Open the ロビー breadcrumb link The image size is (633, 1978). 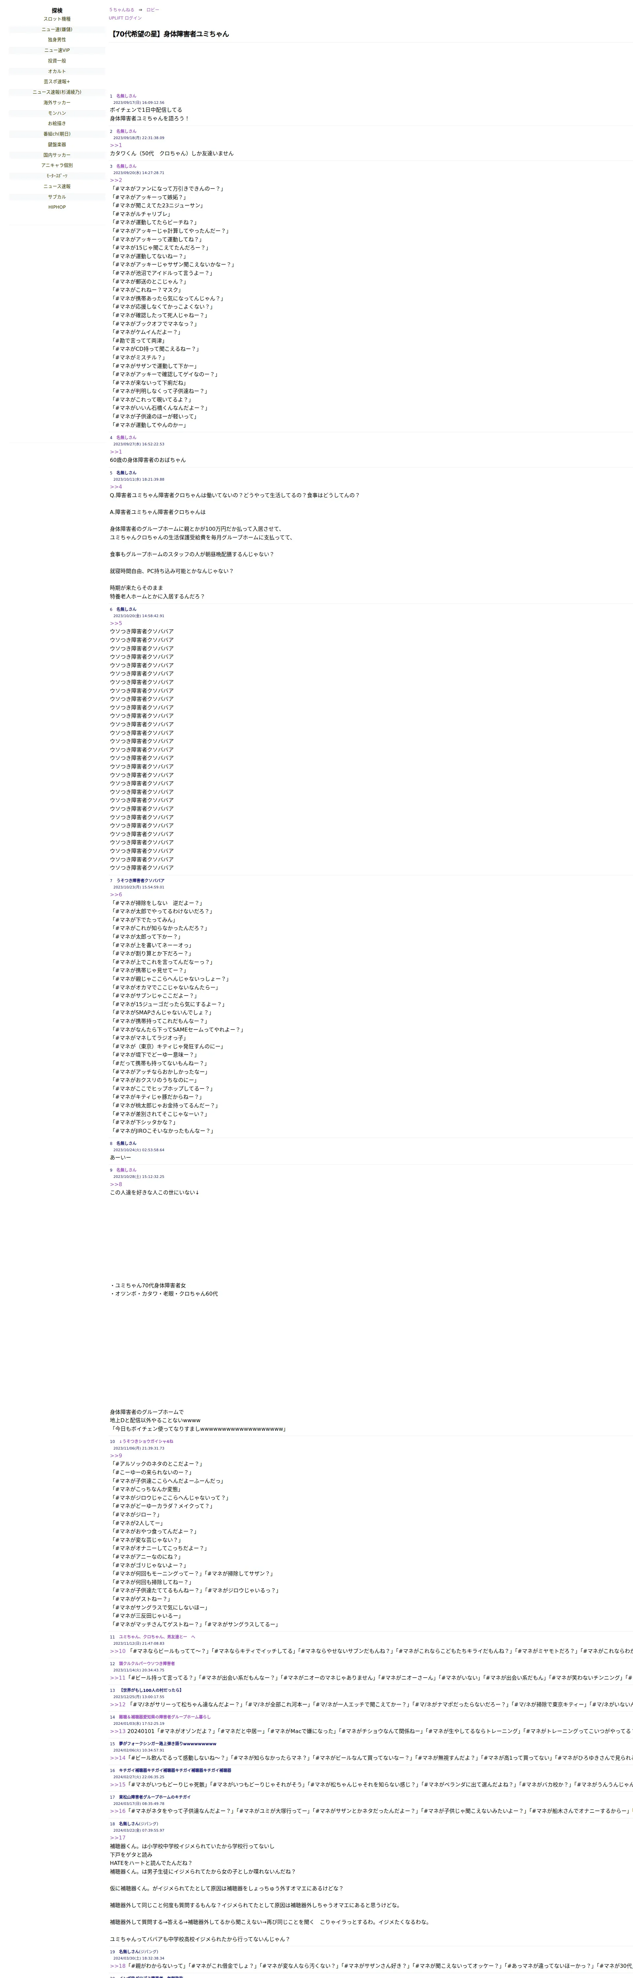click(x=153, y=10)
